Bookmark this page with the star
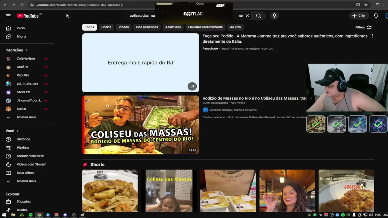This screenshot has height=218, width=388. [x=366, y=5]
